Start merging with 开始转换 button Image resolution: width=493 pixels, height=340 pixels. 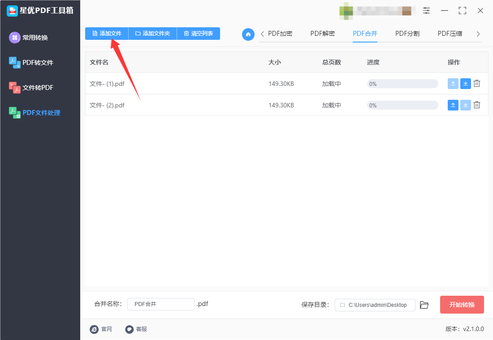(462, 305)
